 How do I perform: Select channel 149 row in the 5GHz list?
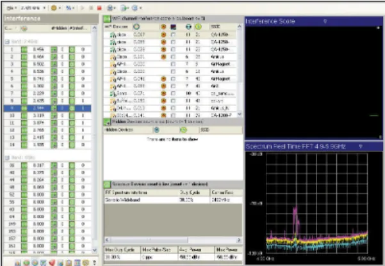pos(47,224)
